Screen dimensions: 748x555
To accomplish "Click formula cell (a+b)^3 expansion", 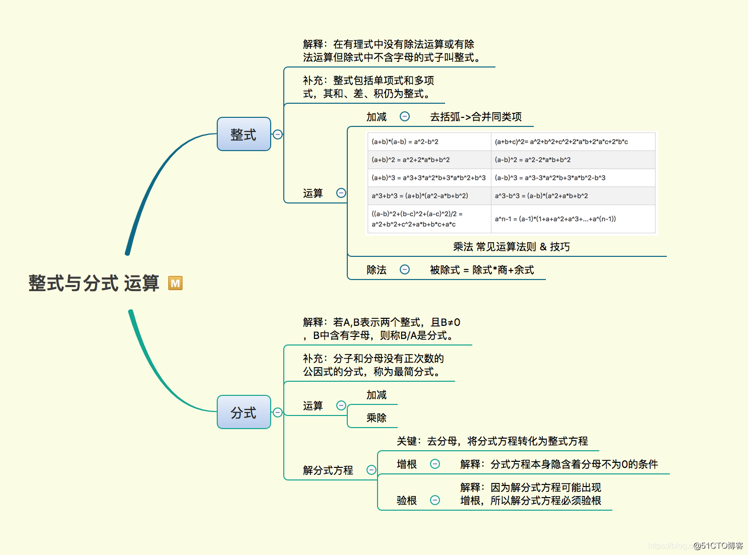I will [x=429, y=178].
